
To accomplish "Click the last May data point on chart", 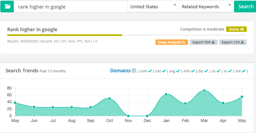I will pyautogui.click(x=242, y=97).
